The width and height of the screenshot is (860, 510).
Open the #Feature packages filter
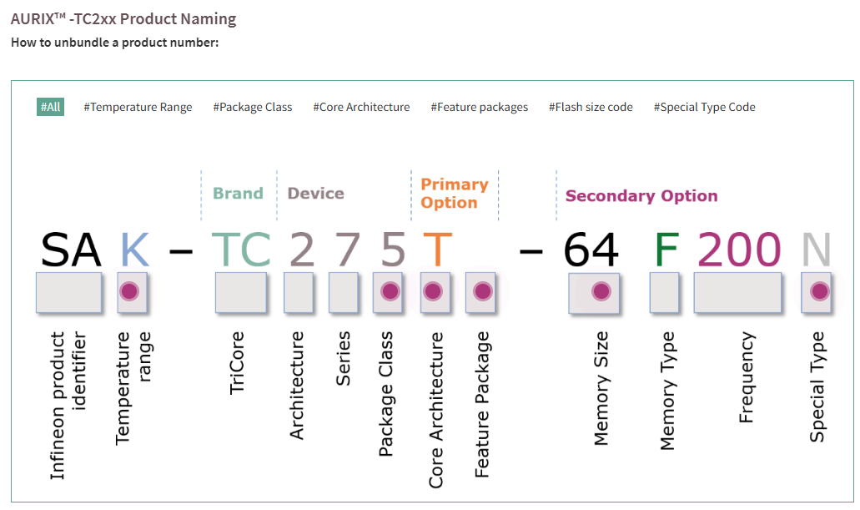[480, 107]
